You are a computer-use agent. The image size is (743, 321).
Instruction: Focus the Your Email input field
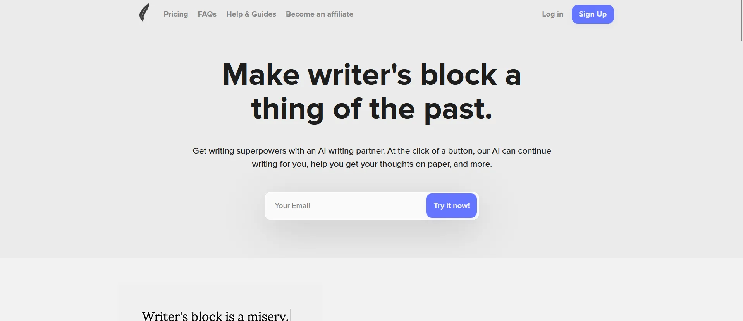(341, 205)
